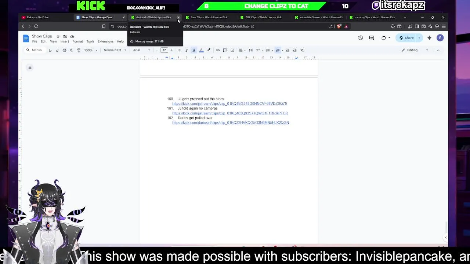Open the text color picker
The image size is (470, 264).
201,50
